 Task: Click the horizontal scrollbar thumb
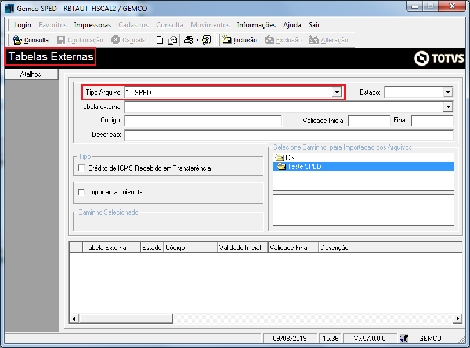(x=125, y=318)
